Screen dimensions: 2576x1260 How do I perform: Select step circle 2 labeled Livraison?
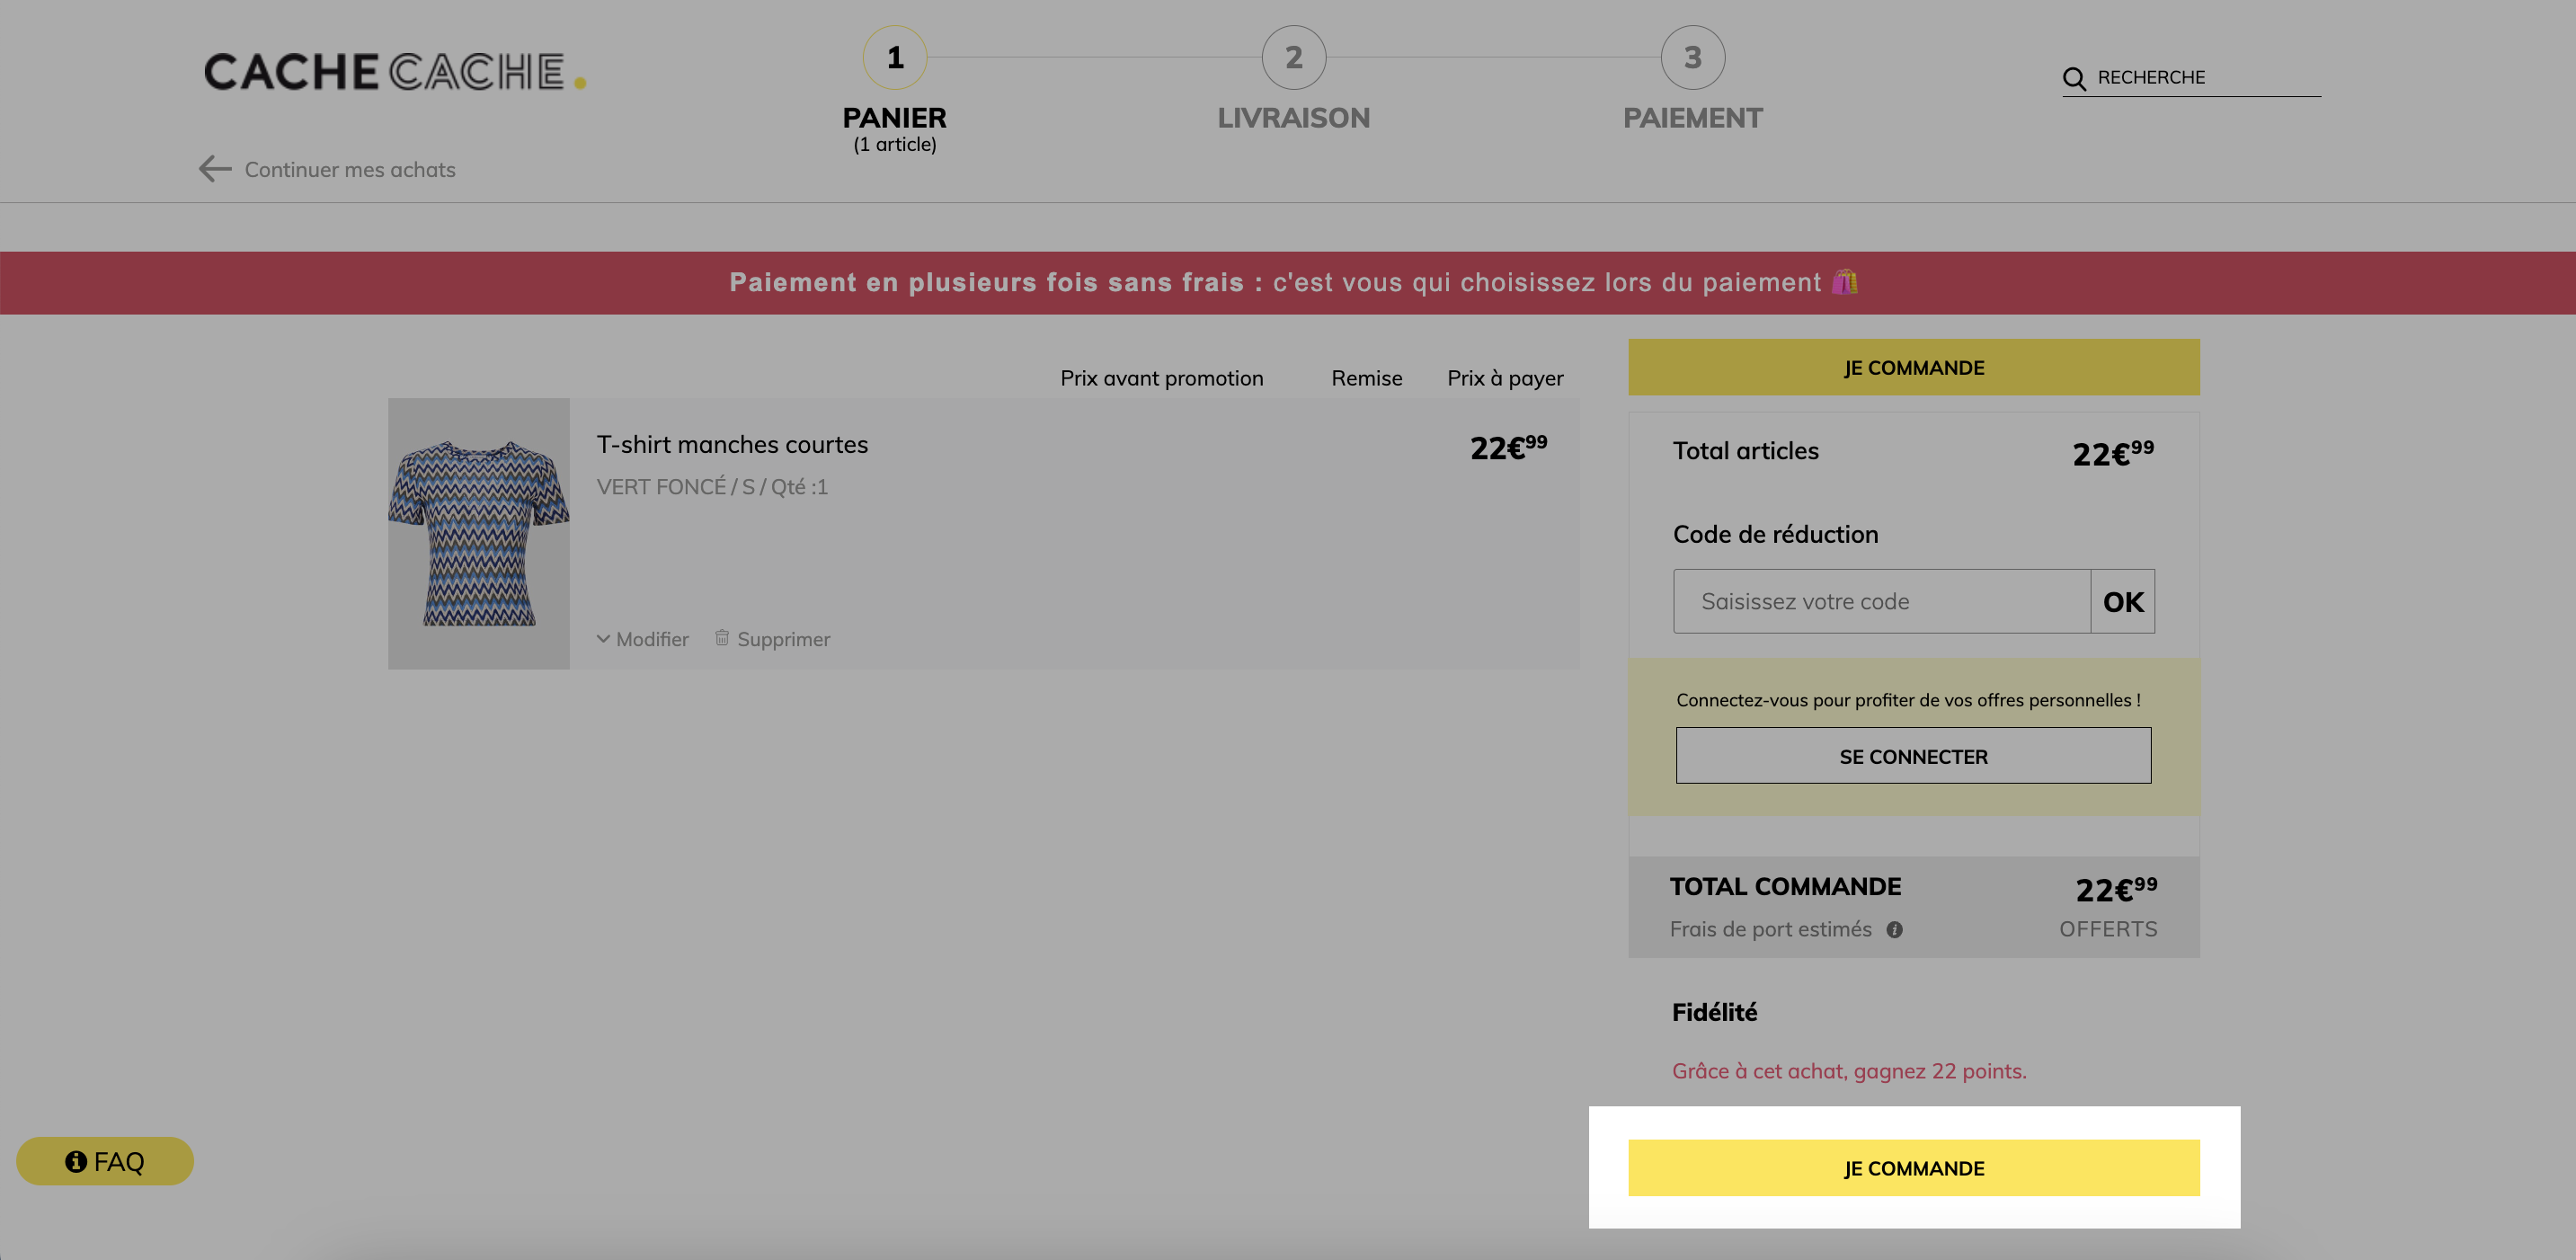coord(1294,58)
